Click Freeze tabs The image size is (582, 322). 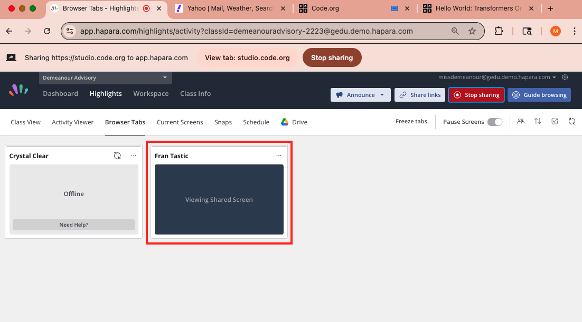click(411, 122)
